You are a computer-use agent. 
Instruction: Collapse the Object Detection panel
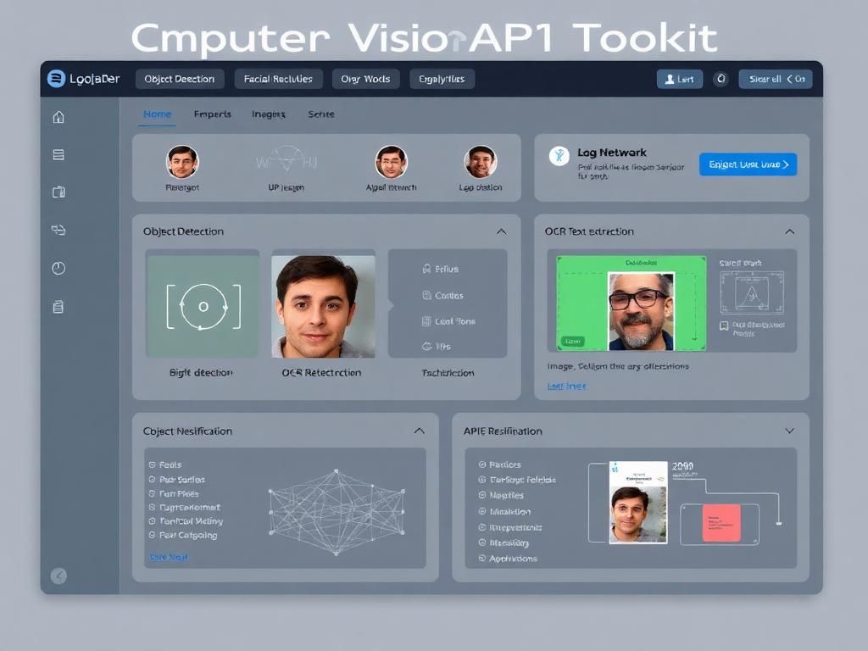click(x=502, y=231)
